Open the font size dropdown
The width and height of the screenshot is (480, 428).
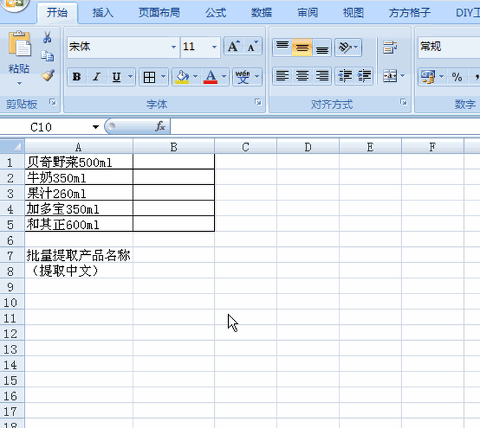(214, 47)
